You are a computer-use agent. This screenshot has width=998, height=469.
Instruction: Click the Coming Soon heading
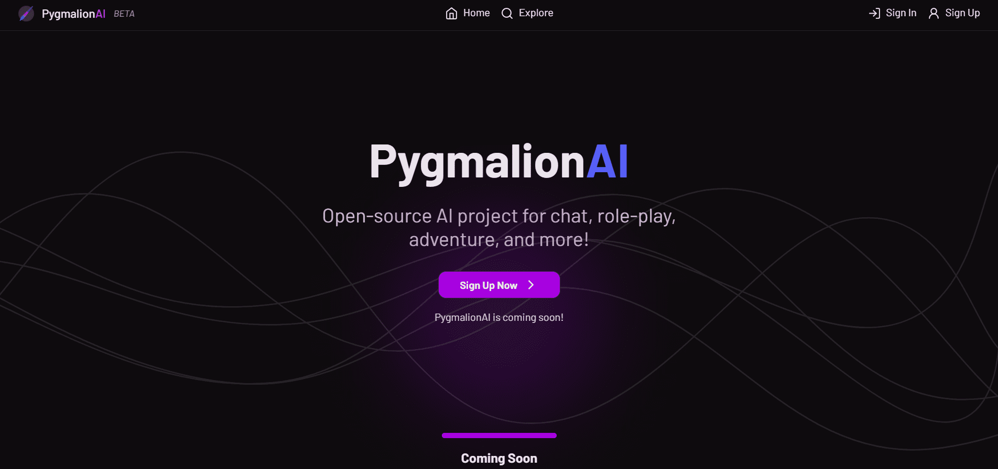point(499,459)
